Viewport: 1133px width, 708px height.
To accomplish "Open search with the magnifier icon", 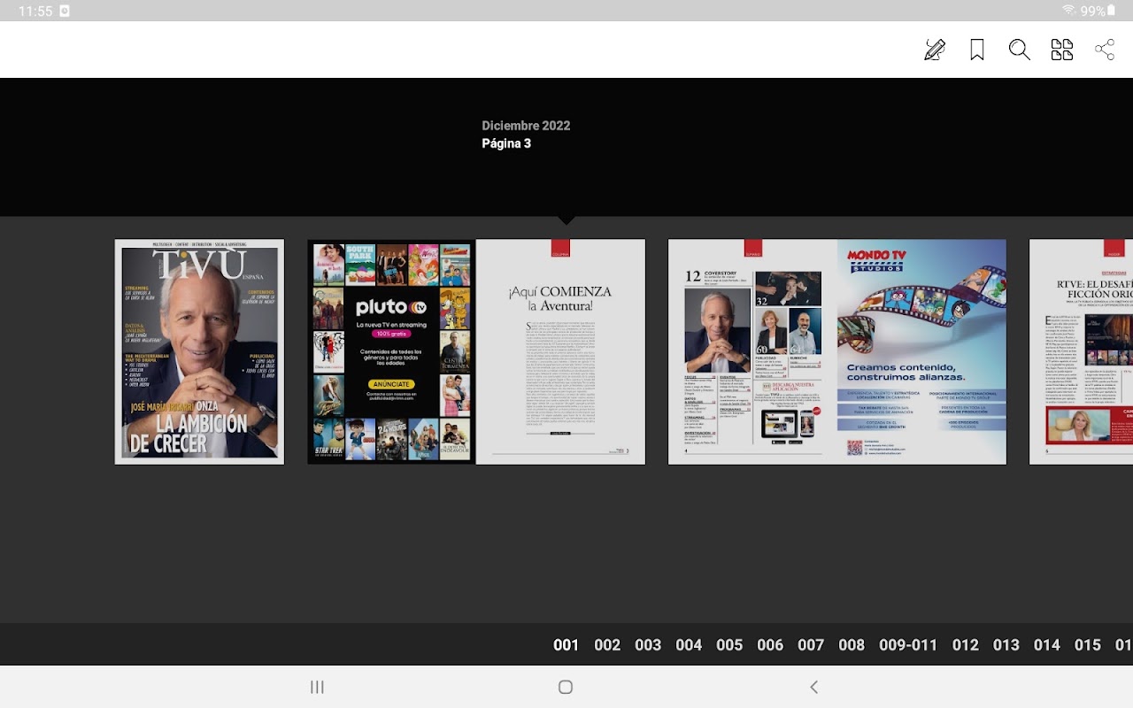I will [1020, 50].
